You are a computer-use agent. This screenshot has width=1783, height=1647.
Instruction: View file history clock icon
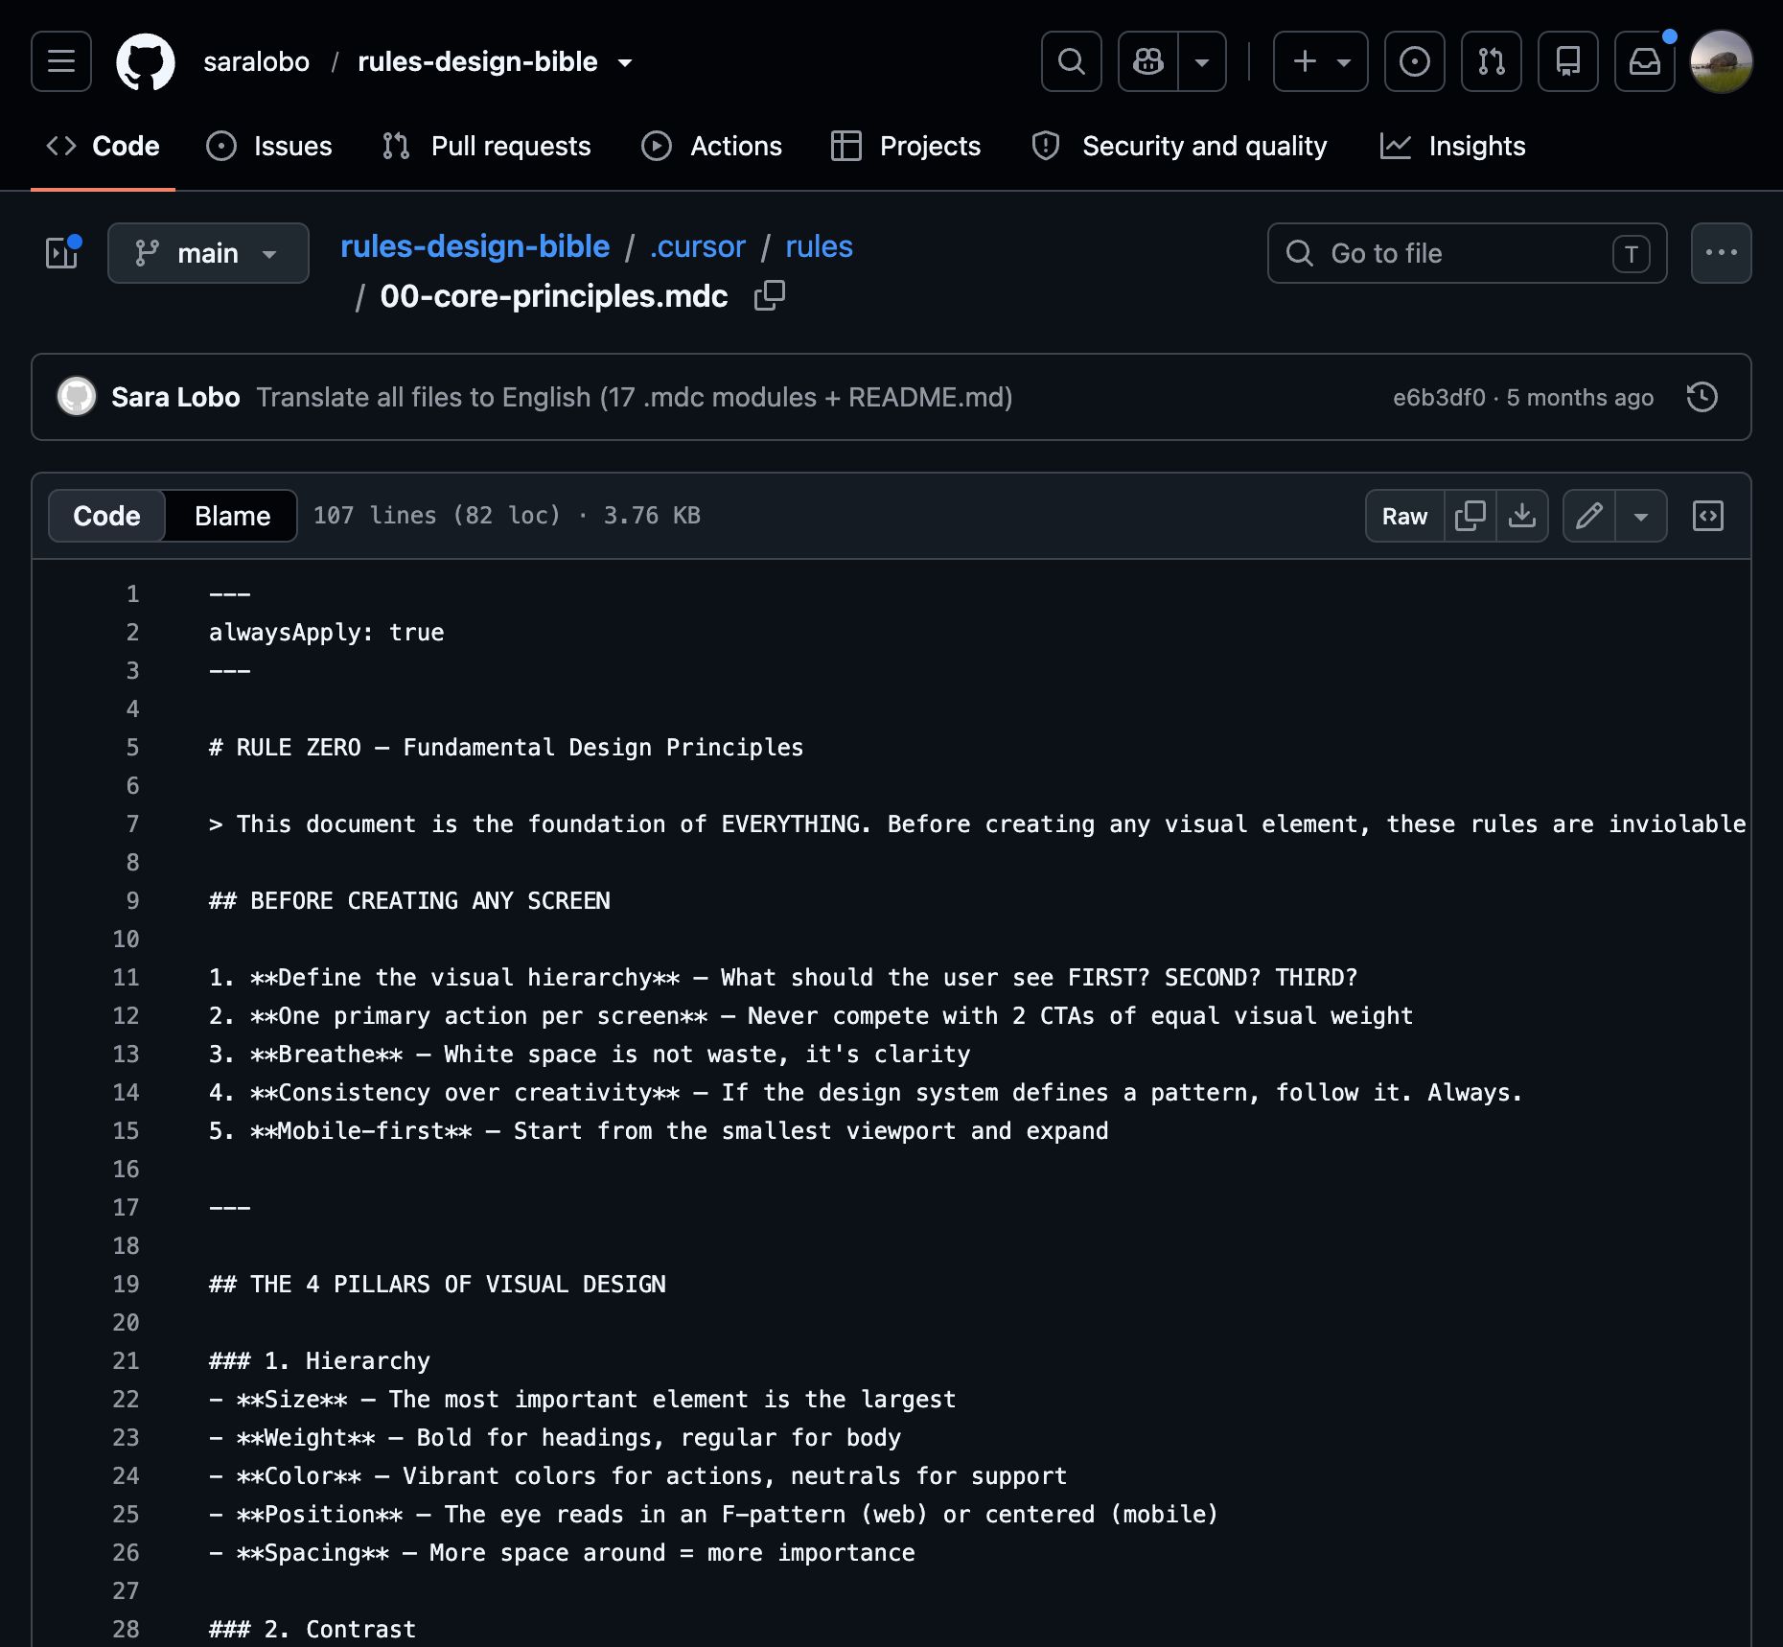click(x=1702, y=397)
